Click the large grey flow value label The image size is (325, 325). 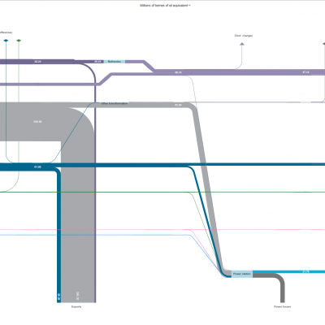[x=37, y=122]
